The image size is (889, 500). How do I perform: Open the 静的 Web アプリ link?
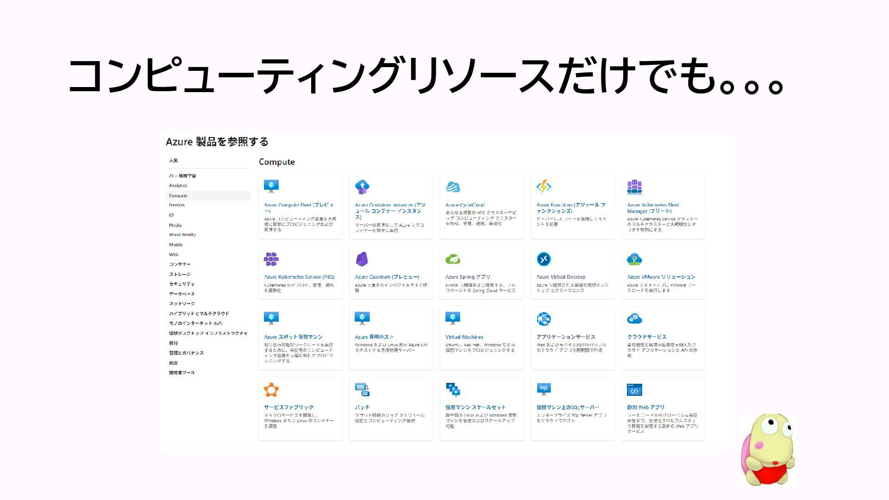pos(646,407)
